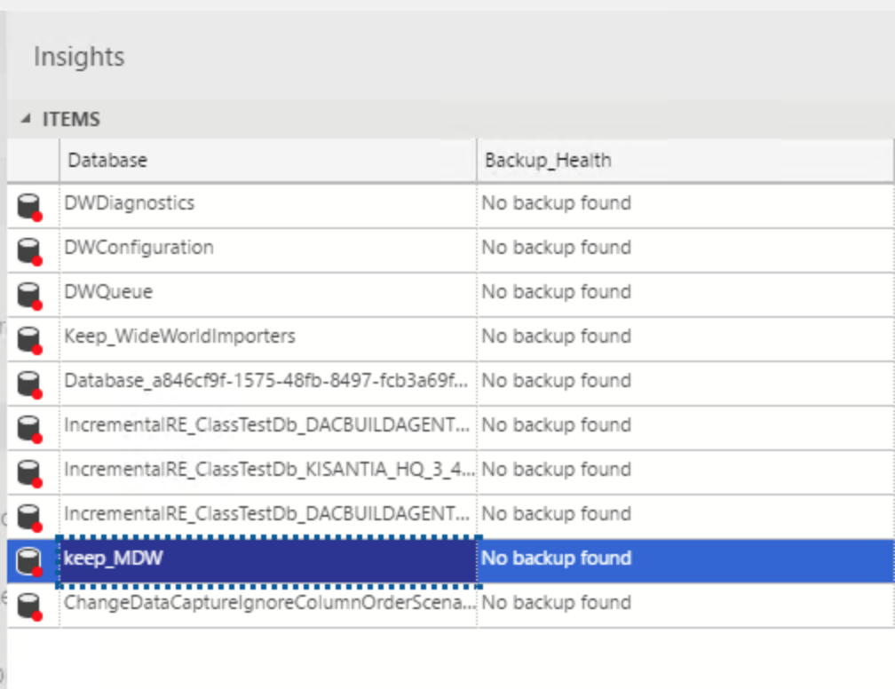The width and height of the screenshot is (895, 689).
Task: Click the DWDiagnostics database icon
Action: click(x=28, y=202)
